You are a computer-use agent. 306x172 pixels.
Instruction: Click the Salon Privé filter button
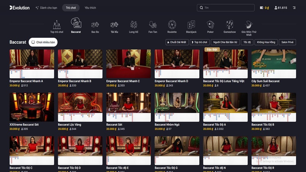[x=287, y=42]
